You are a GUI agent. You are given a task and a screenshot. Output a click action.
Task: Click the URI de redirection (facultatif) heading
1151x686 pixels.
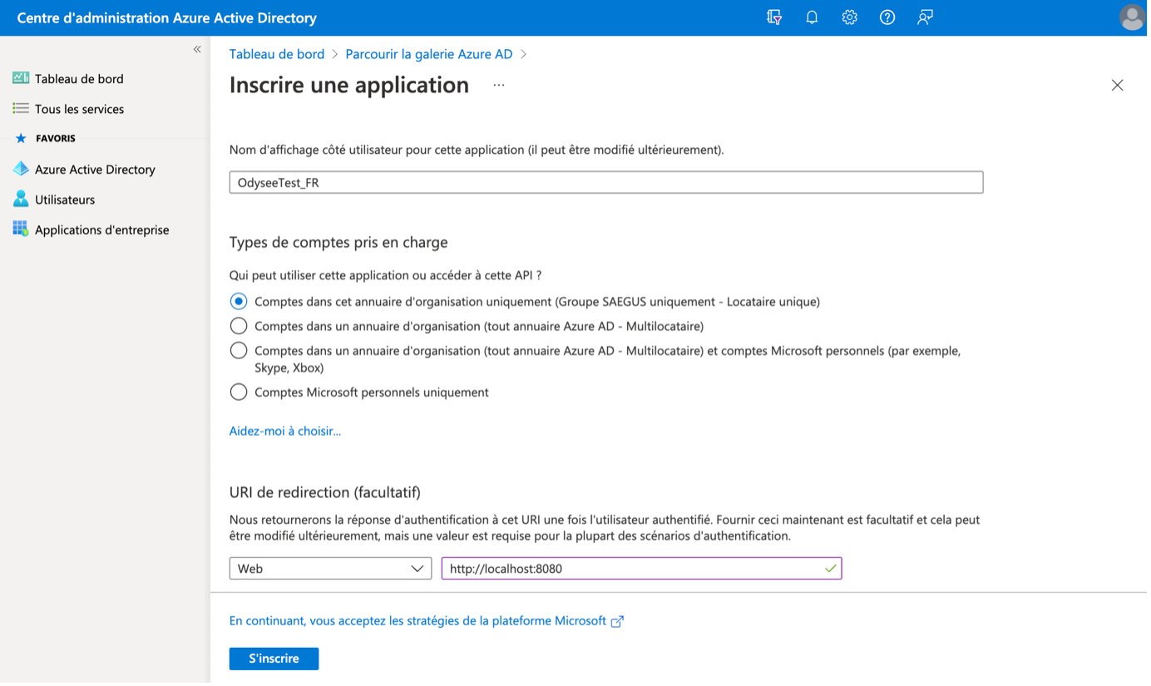coord(326,494)
